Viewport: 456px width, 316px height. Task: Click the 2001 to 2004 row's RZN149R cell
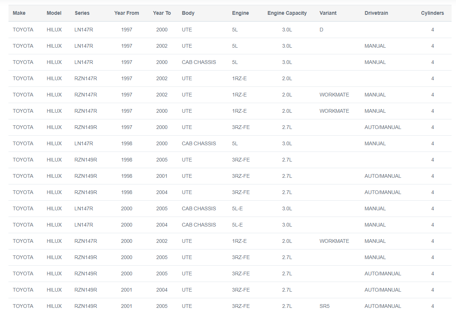pos(86,290)
